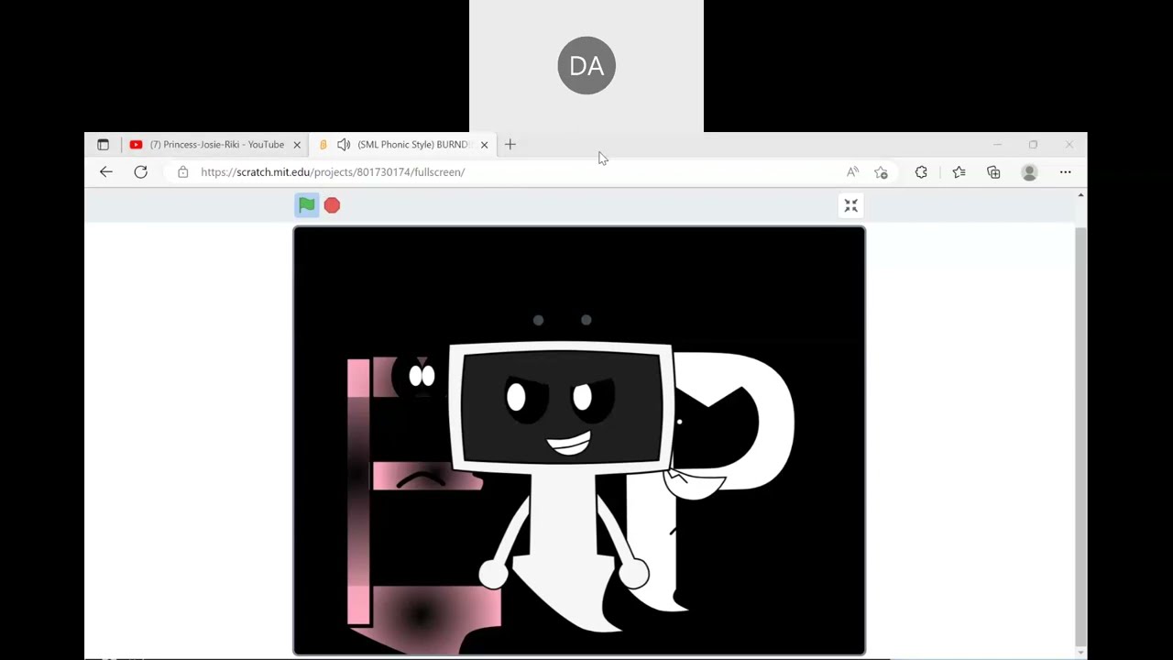This screenshot has height=660, width=1173.
Task: Switch to the Princess-Josie-Riki YouTube tab
Action: [x=216, y=145]
